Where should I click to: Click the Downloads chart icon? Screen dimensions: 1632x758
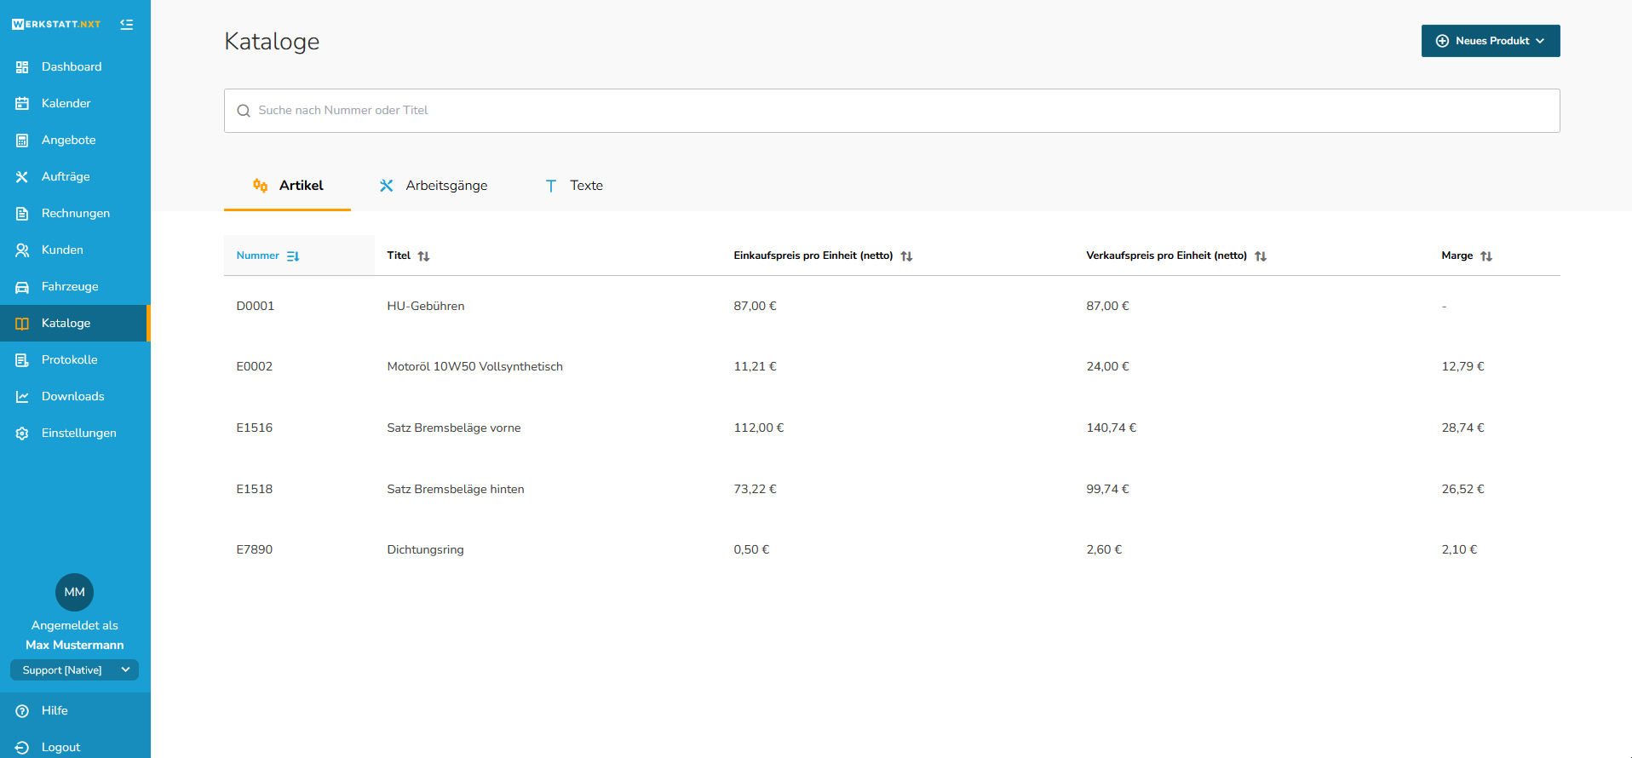click(x=22, y=397)
